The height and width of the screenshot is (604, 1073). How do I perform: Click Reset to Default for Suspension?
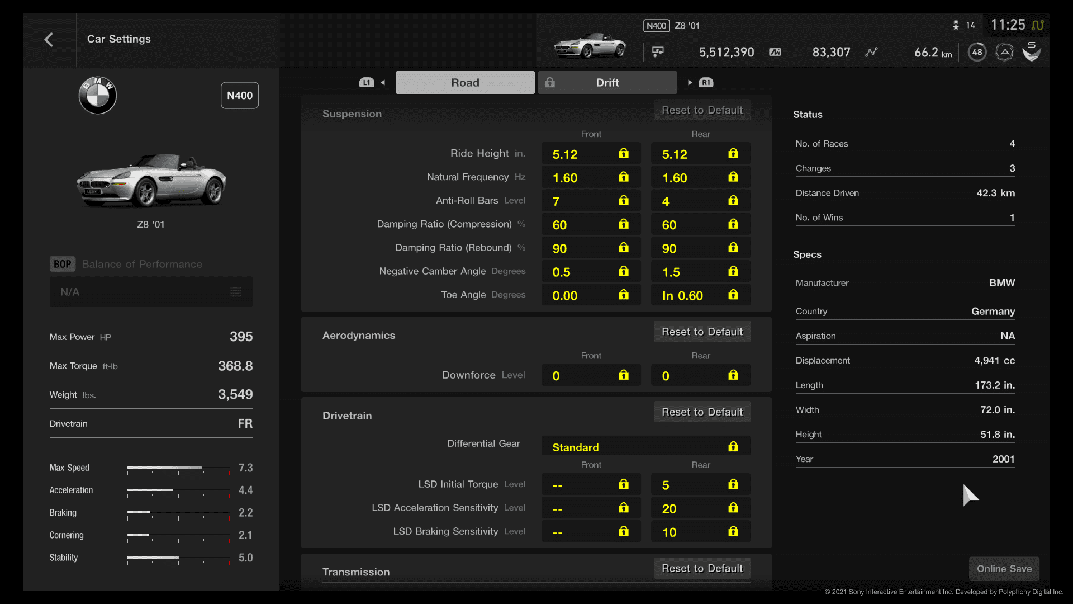pos(701,109)
